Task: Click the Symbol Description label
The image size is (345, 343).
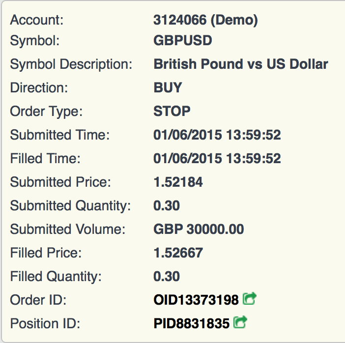Action: tap(71, 64)
